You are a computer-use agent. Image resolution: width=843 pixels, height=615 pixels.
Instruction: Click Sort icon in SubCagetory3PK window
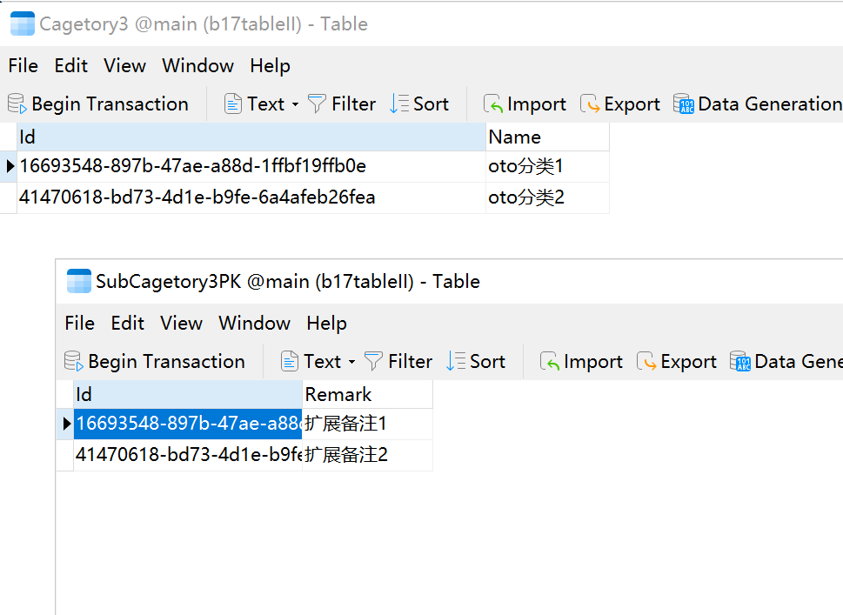pos(455,361)
